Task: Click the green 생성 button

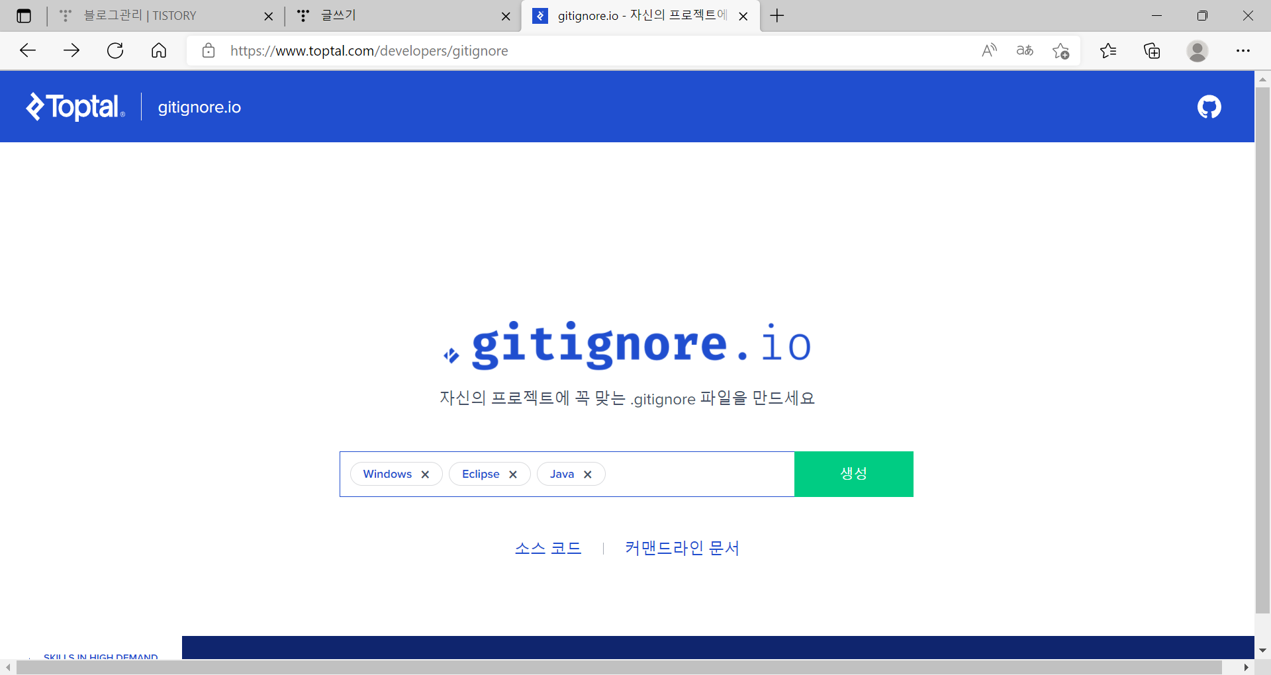Action: point(853,474)
